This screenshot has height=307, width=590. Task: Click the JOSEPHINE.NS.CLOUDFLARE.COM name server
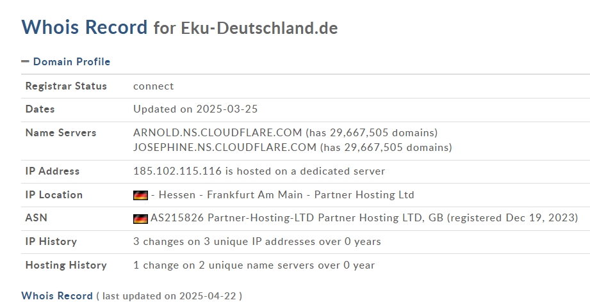[x=225, y=147]
